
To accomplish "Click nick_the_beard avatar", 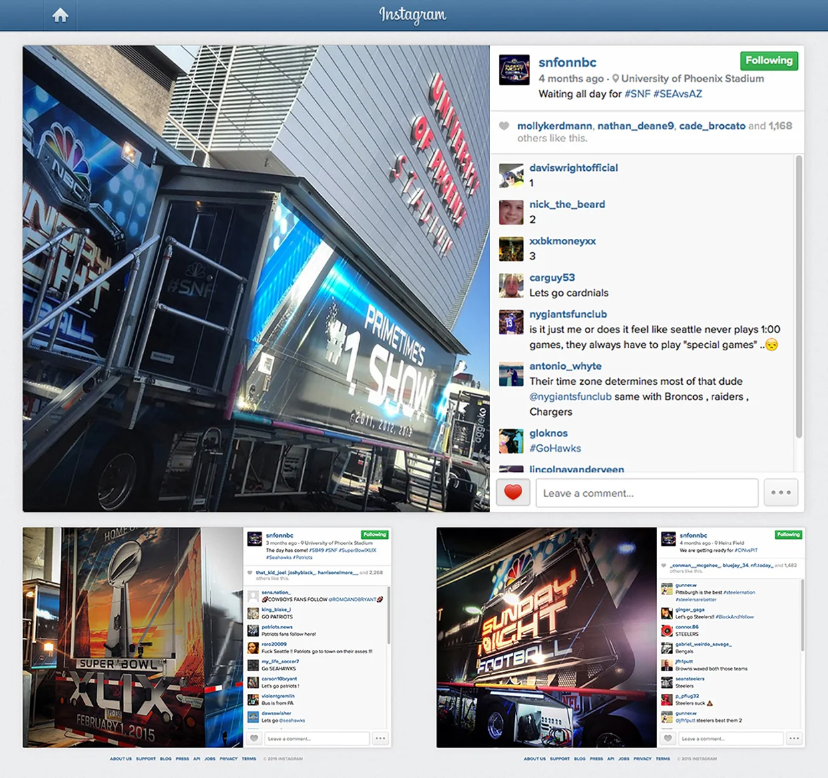I will click(x=511, y=212).
